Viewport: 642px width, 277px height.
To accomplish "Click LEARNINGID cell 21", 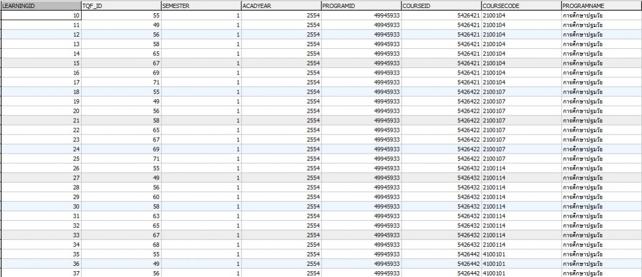I will coord(41,120).
